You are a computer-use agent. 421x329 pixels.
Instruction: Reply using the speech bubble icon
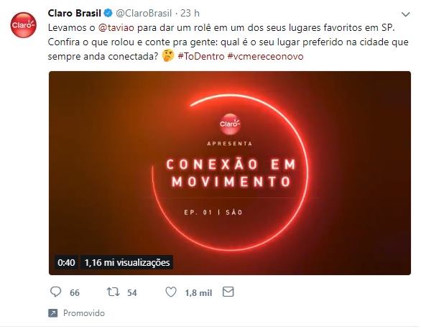click(x=55, y=292)
